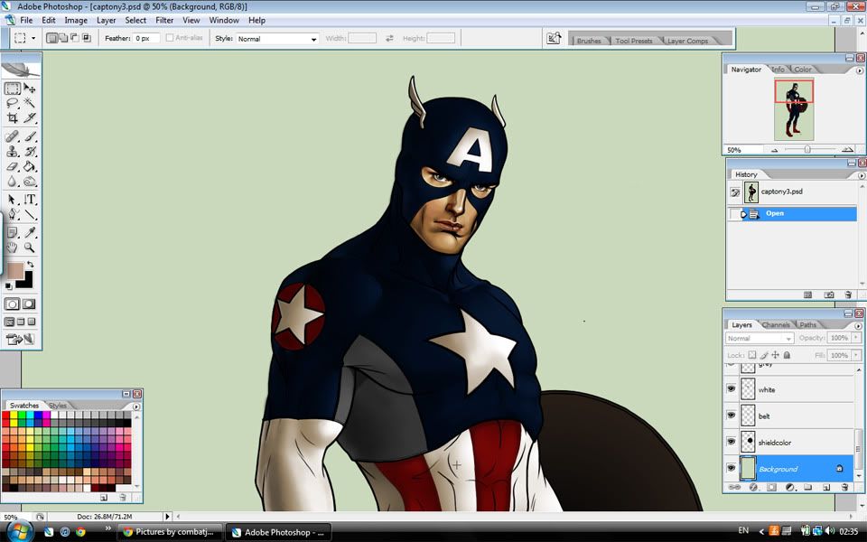Toggle lock all in Layers panel

click(787, 355)
